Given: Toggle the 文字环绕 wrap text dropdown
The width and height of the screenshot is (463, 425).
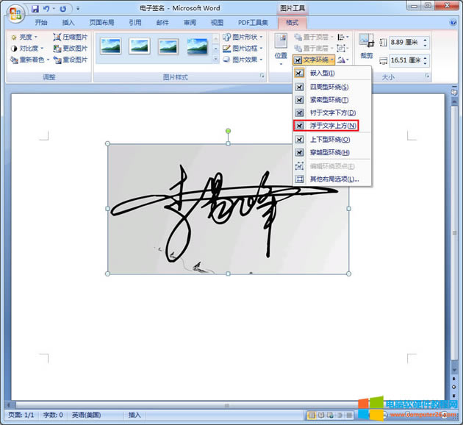Looking at the screenshot, I should coord(314,60).
